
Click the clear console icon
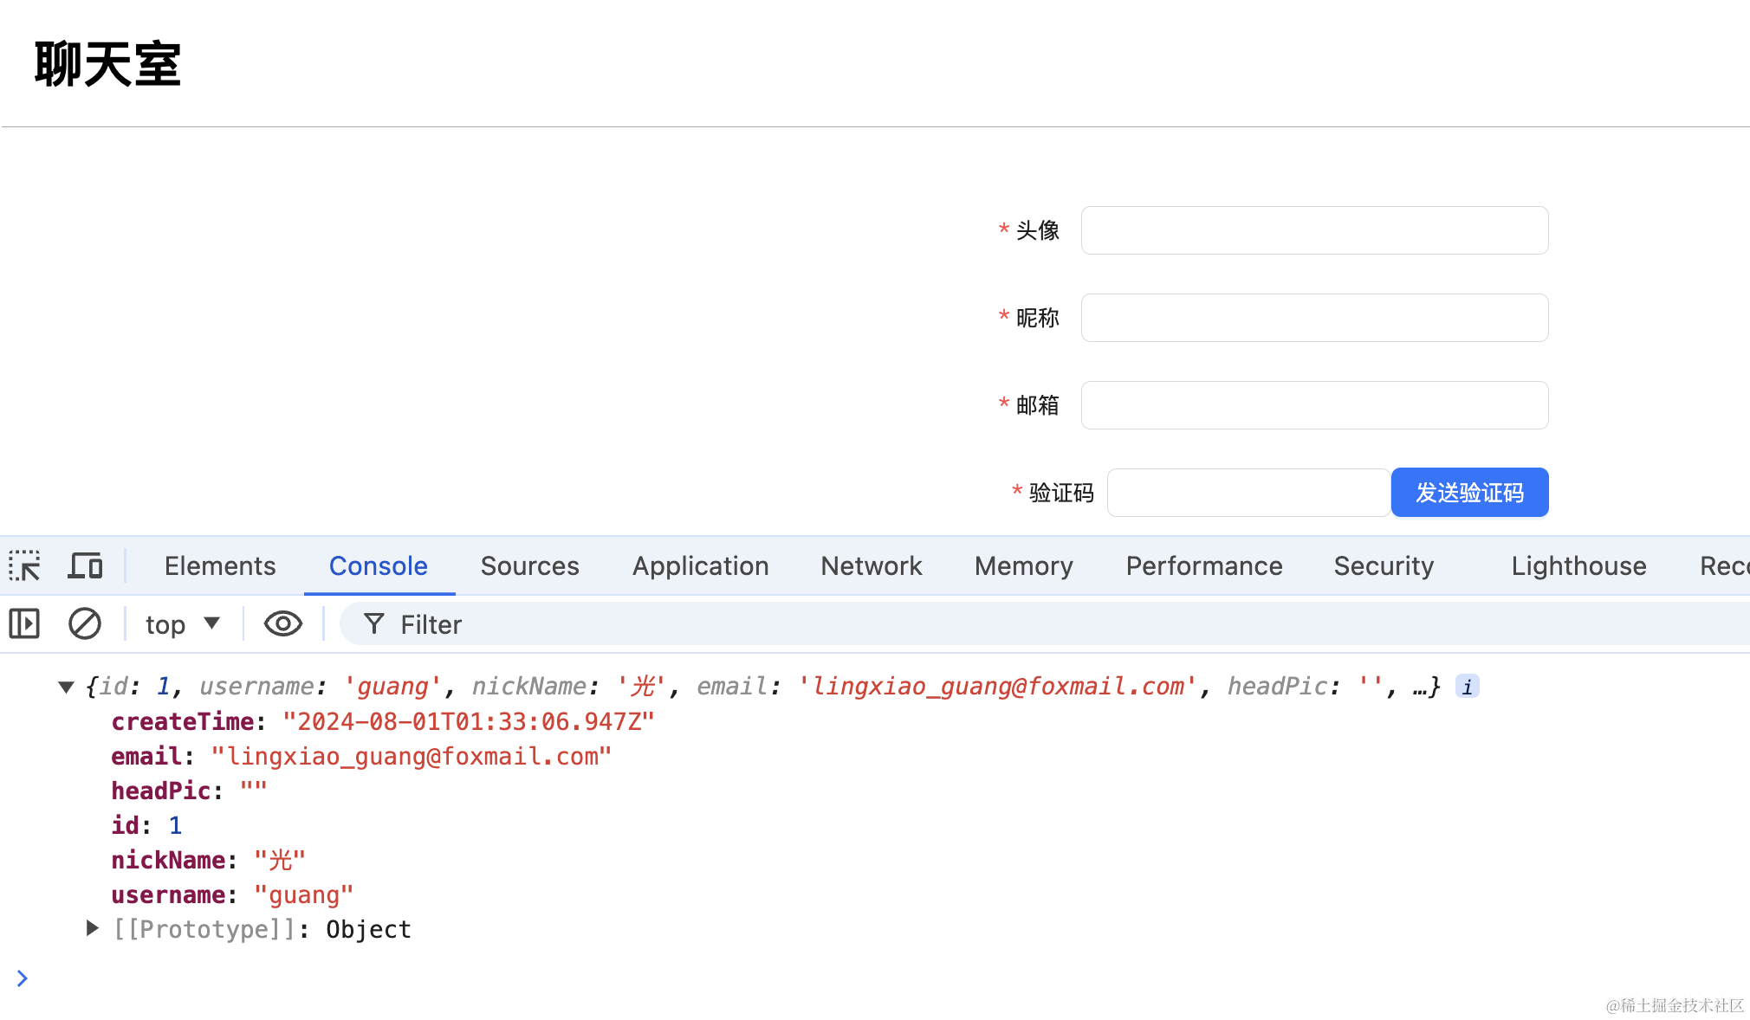[x=84, y=624]
